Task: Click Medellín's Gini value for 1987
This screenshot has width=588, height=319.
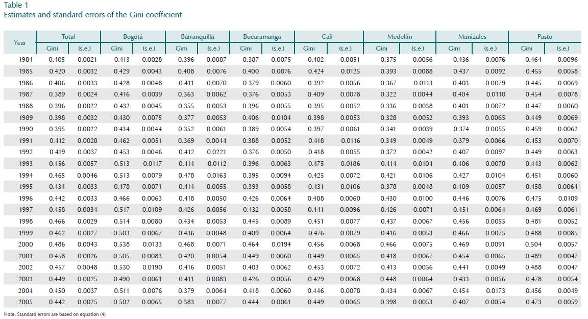Action: (388, 94)
